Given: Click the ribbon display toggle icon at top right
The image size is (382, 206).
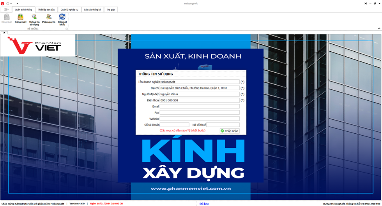Looking at the screenshot, I should (x=366, y=3).
